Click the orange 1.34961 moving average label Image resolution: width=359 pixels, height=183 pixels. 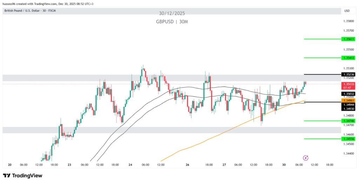pyautogui.click(x=349, y=101)
